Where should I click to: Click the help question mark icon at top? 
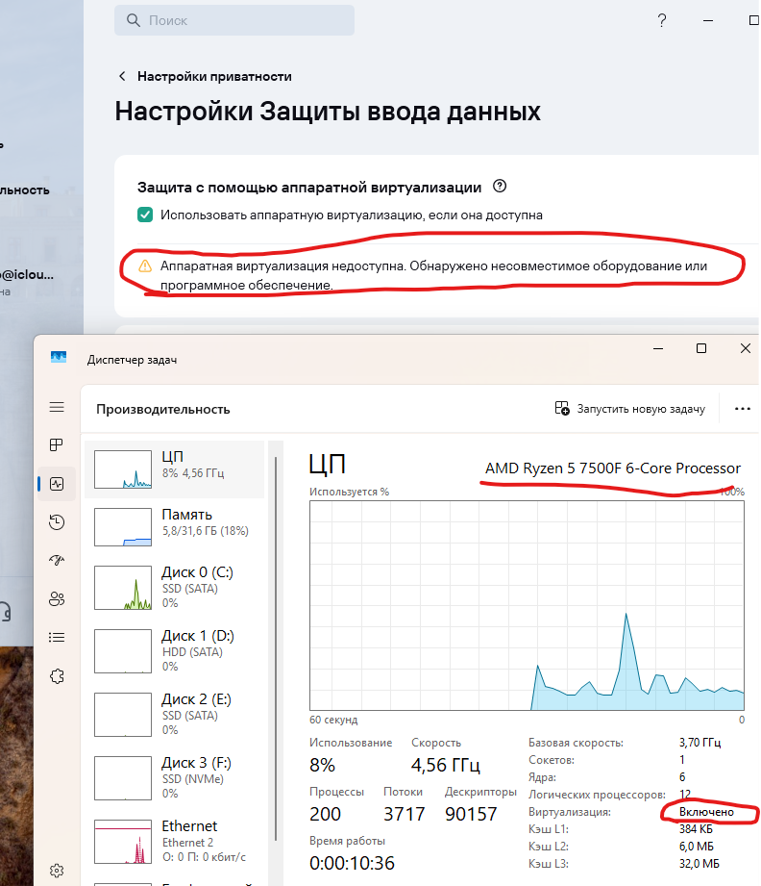pyautogui.click(x=662, y=20)
